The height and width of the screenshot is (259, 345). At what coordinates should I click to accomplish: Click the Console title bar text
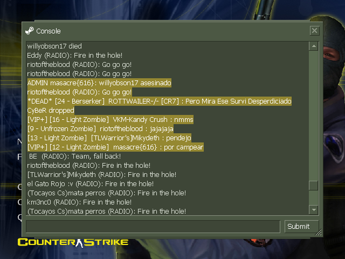coord(49,31)
